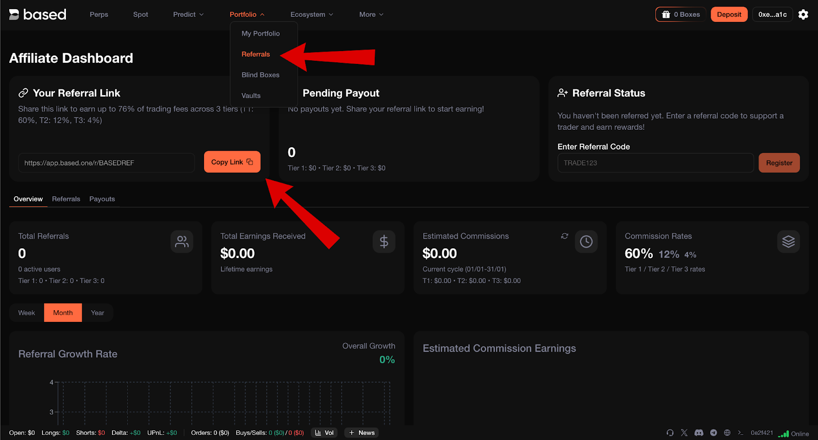The height and width of the screenshot is (440, 818).
Task: Open the X (Twitter) link icon
Action: tap(684, 433)
